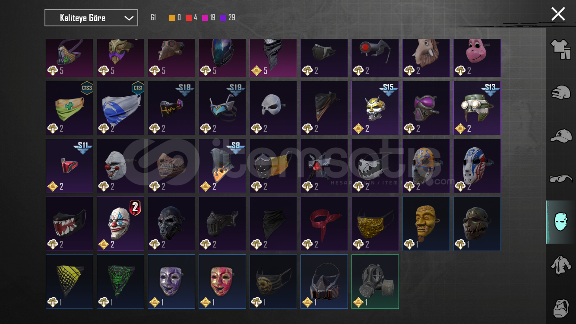Expand the Kaliteye Göre sort dropdown
Image resolution: width=576 pixels, height=324 pixels.
pyautogui.click(x=91, y=18)
